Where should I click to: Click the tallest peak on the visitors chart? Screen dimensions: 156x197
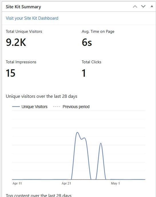tap(77, 132)
